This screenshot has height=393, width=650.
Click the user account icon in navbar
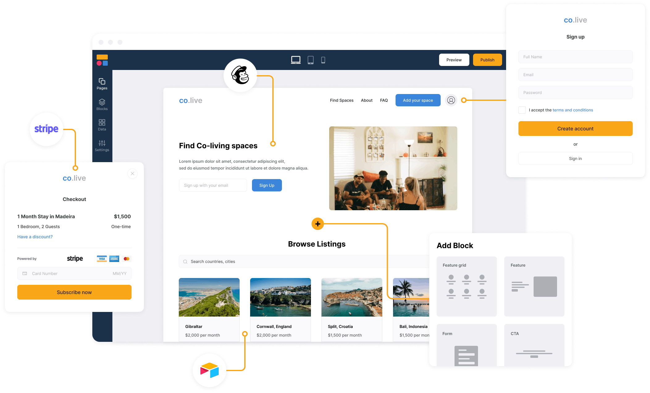449,100
